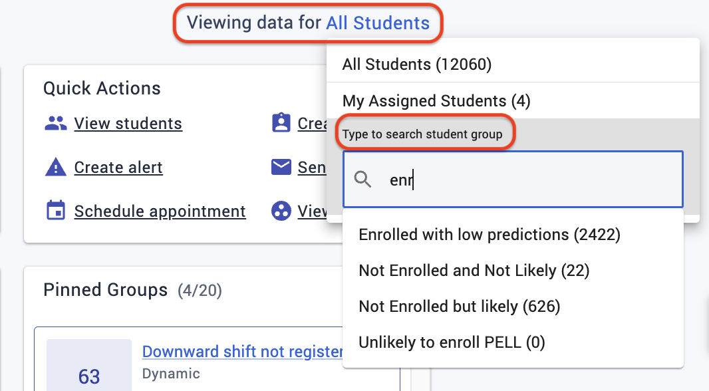Click the Schedule appointment calendar icon
Image resolution: width=709 pixels, height=391 pixels.
[56, 211]
